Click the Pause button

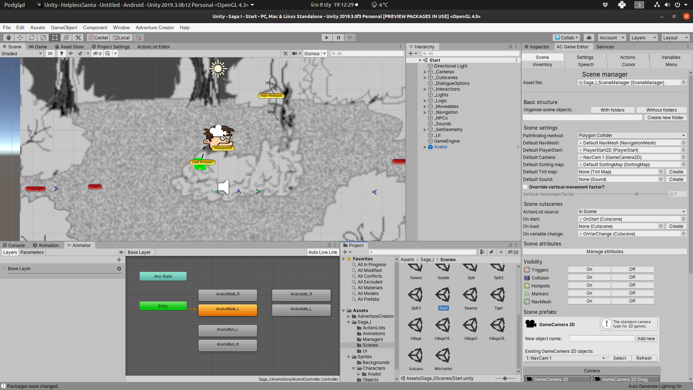(338, 38)
